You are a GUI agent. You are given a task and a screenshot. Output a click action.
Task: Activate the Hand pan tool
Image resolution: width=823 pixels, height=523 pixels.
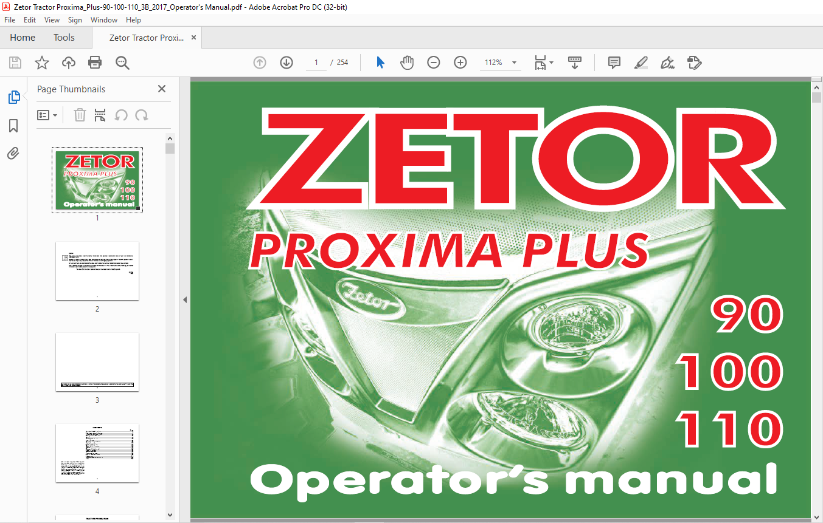pos(407,63)
